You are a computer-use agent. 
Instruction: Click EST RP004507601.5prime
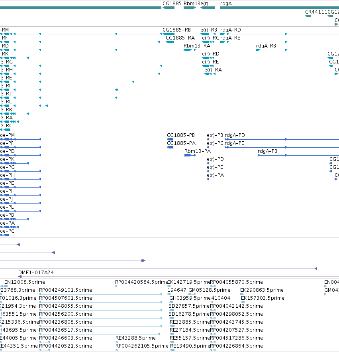pyautogui.click(x=65, y=298)
